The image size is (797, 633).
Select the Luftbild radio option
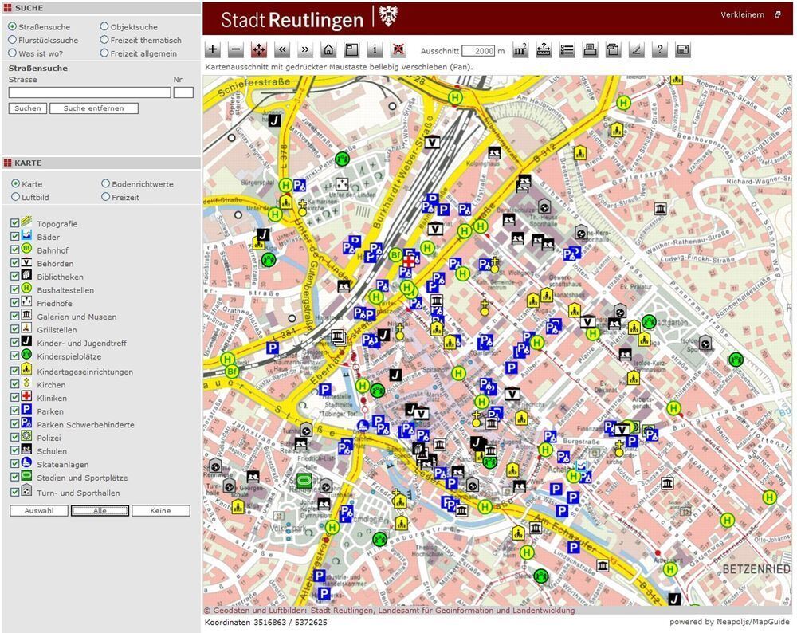(15, 197)
